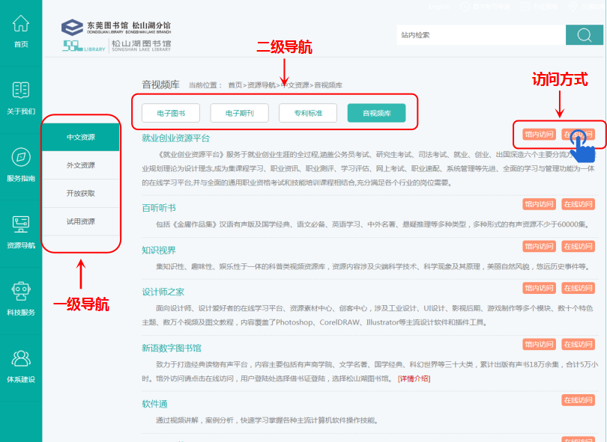Switch to the 电子图书 tab
The width and height of the screenshot is (607, 442).
click(170, 113)
